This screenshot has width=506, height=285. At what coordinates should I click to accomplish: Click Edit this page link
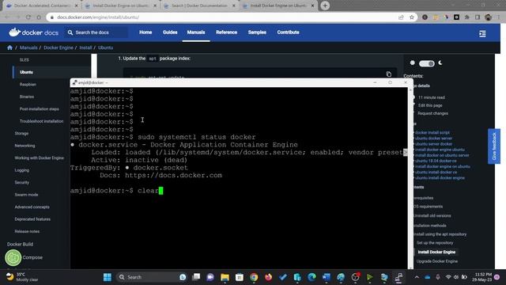pos(430,105)
